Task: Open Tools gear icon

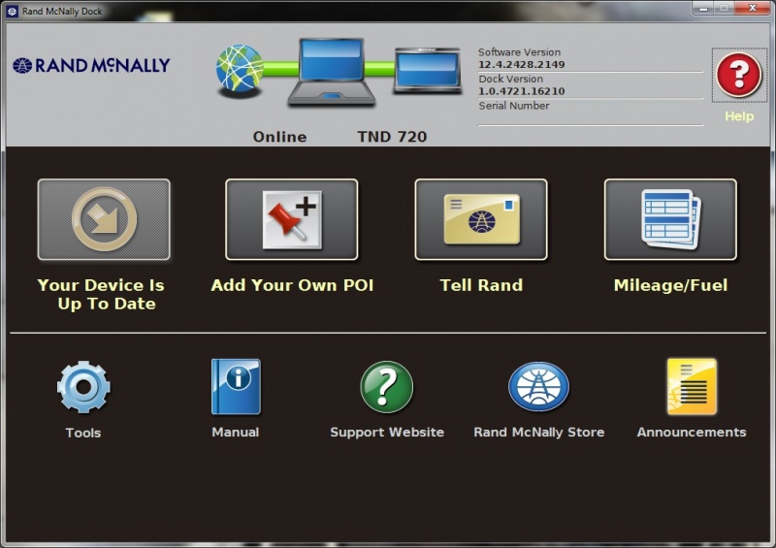Action: pyautogui.click(x=83, y=387)
